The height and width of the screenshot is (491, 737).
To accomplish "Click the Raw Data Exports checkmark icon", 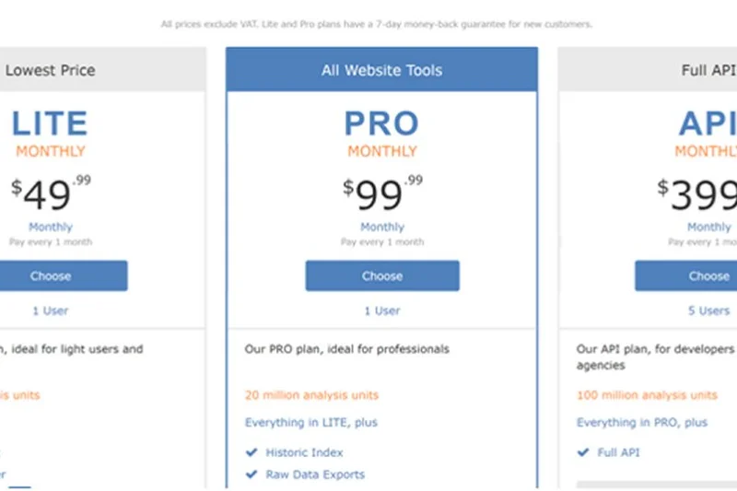I will [251, 474].
